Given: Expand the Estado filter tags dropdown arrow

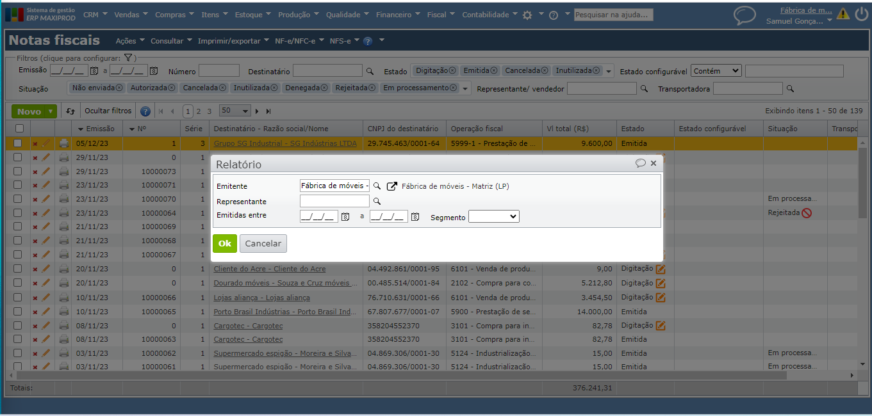Looking at the screenshot, I should click(x=609, y=72).
